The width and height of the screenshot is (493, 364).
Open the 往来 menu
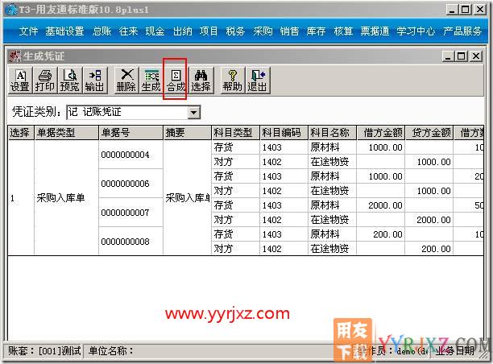[x=128, y=31]
